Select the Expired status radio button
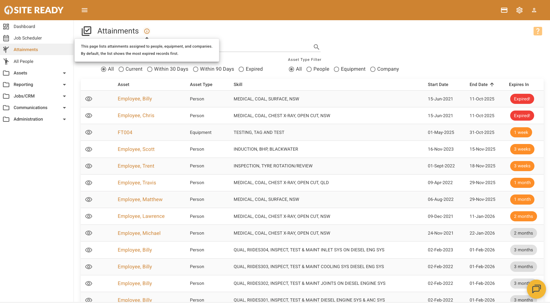 coord(241,69)
